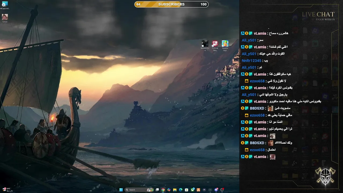Click the taskbar Search box
The image size is (343, 193).
point(139,190)
